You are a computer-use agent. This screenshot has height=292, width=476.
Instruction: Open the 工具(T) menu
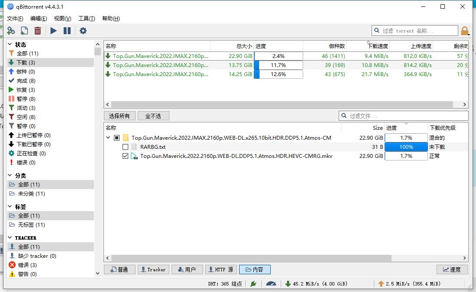point(87,19)
